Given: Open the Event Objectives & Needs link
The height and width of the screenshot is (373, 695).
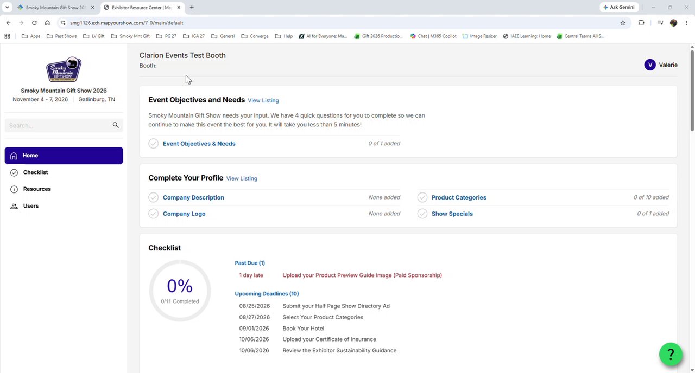Looking at the screenshot, I should [x=199, y=144].
